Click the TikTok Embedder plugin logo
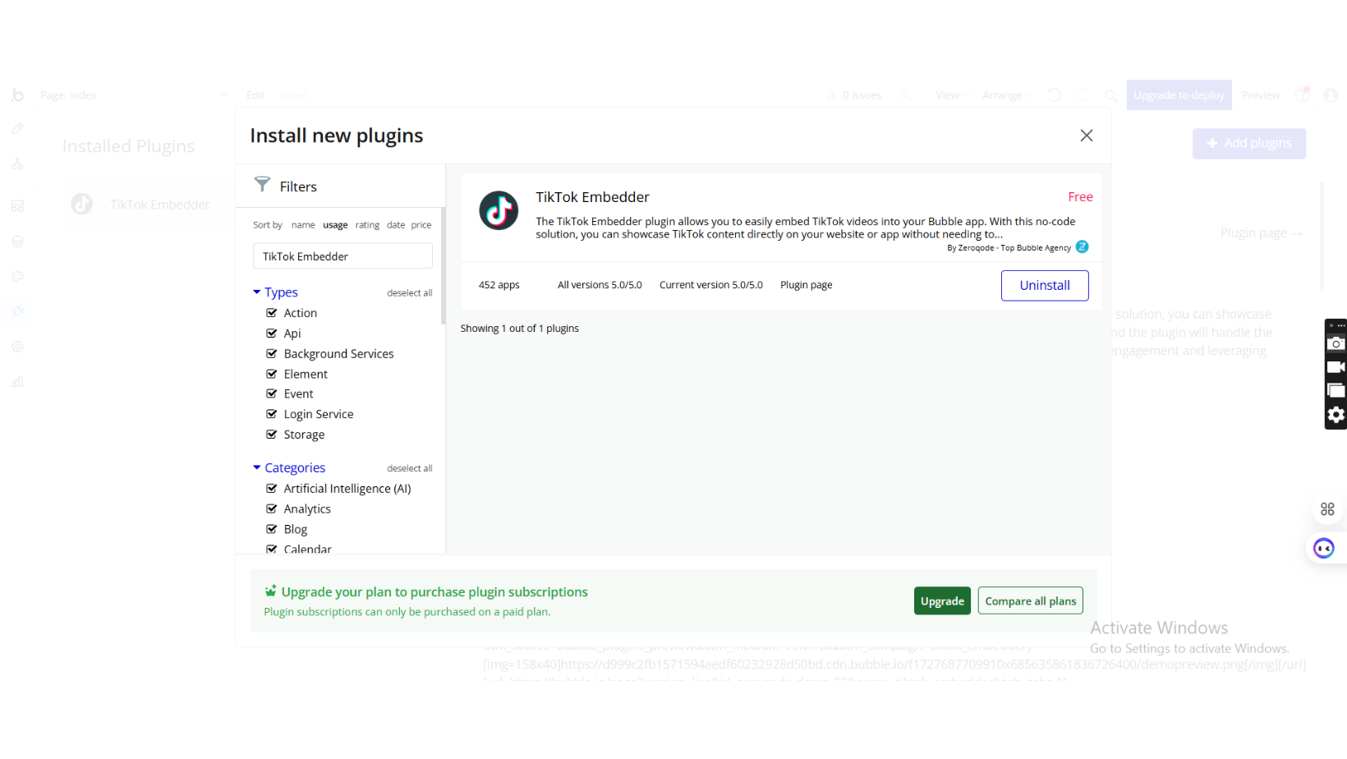 point(499,210)
